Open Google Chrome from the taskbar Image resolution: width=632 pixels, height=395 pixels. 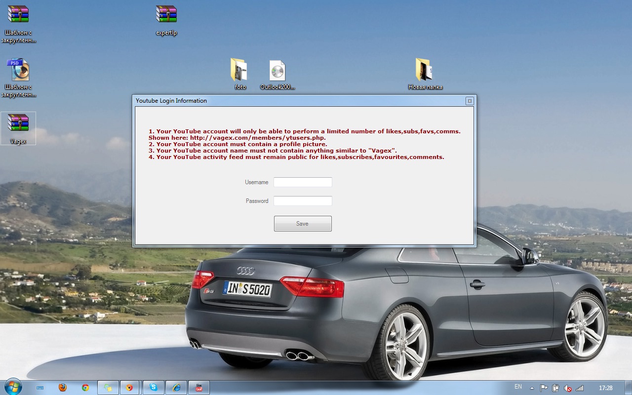85,388
